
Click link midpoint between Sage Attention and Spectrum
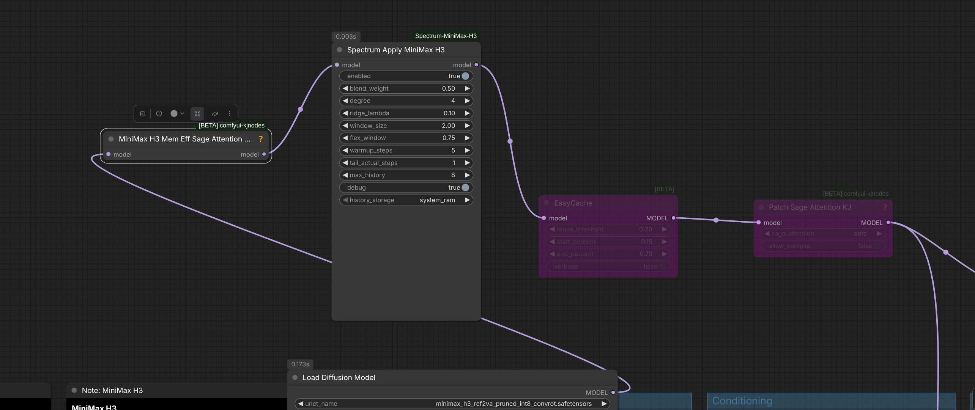click(x=300, y=109)
